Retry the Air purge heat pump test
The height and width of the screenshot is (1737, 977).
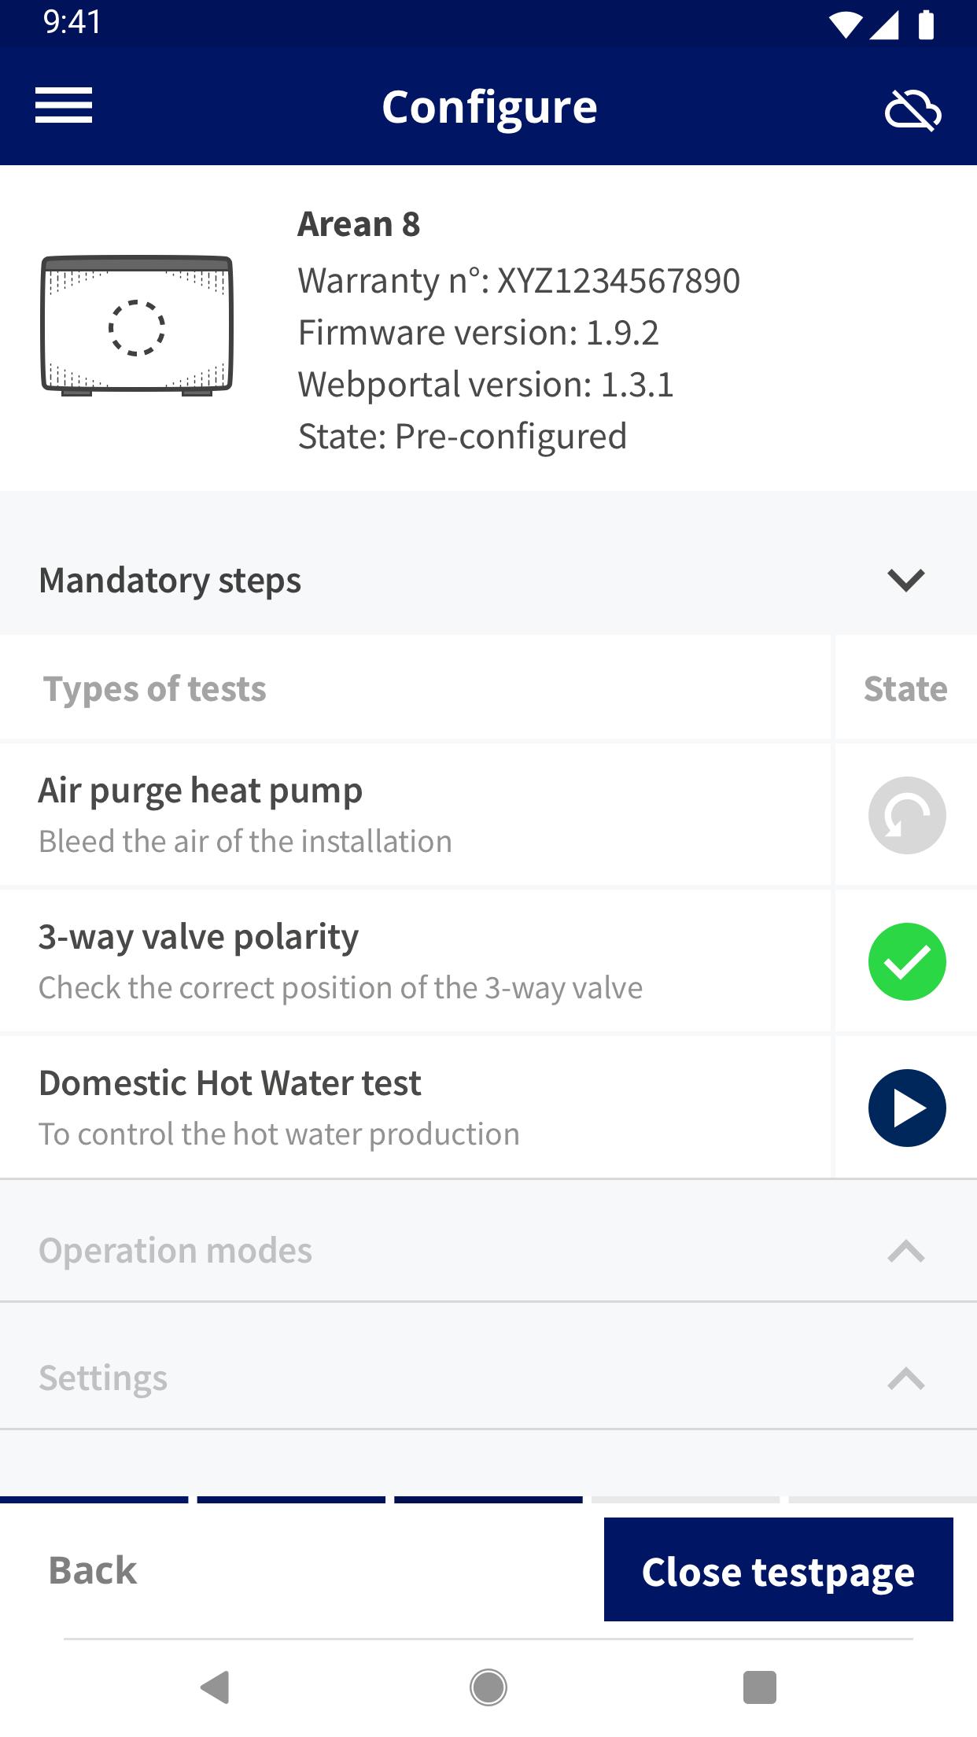[907, 815]
